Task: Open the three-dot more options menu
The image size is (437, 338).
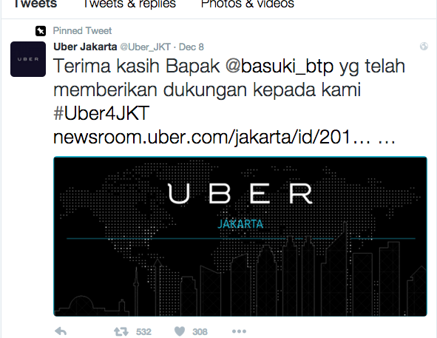Action: pyautogui.click(x=239, y=331)
